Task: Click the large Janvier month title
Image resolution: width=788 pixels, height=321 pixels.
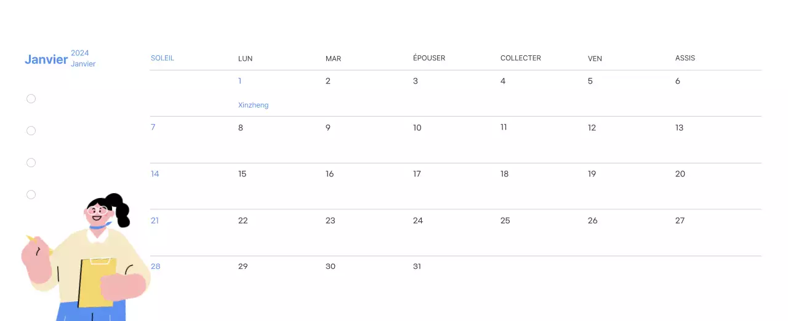Action: 46,60
